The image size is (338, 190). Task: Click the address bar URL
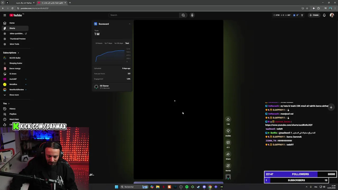[35, 8]
